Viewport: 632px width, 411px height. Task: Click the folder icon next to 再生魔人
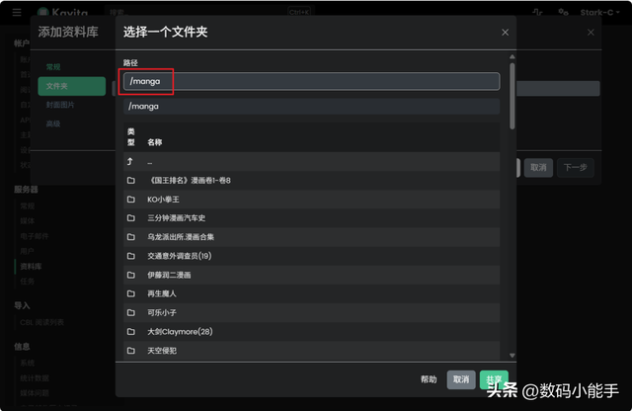click(131, 293)
